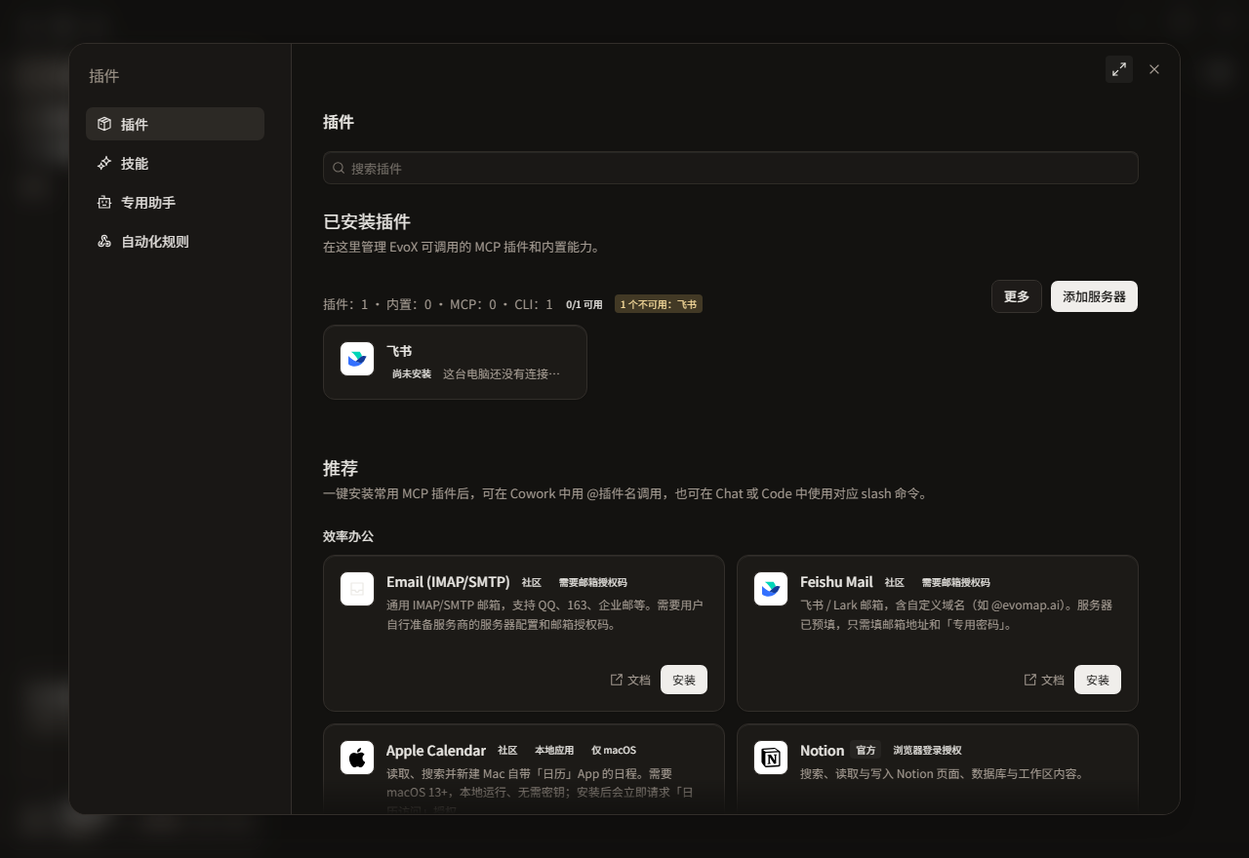Click the magnifier icon in the search box
Screen dimensions: 1249x858
[x=339, y=168]
